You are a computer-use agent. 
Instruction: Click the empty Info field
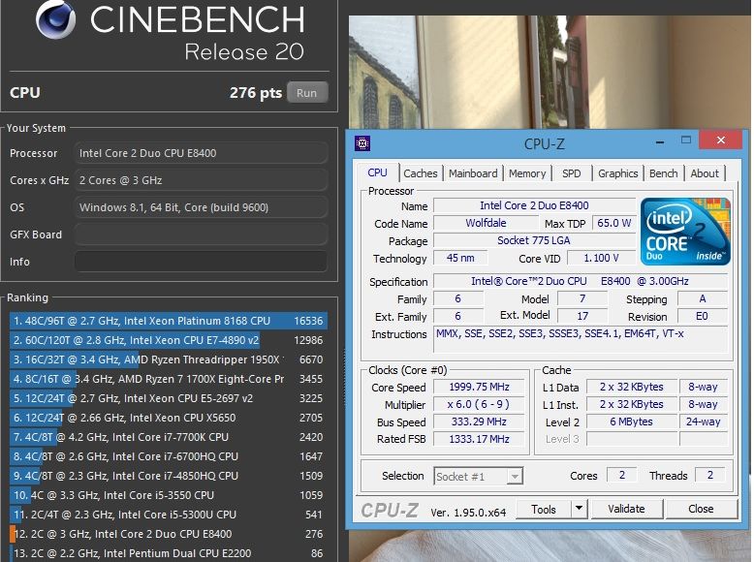pos(201,262)
